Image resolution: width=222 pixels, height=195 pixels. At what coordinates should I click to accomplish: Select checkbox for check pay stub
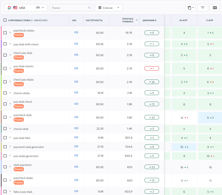[5, 55]
